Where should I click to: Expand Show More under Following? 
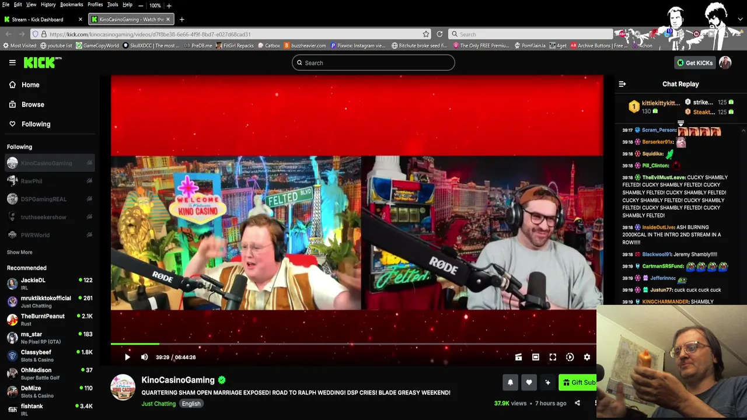(19, 252)
